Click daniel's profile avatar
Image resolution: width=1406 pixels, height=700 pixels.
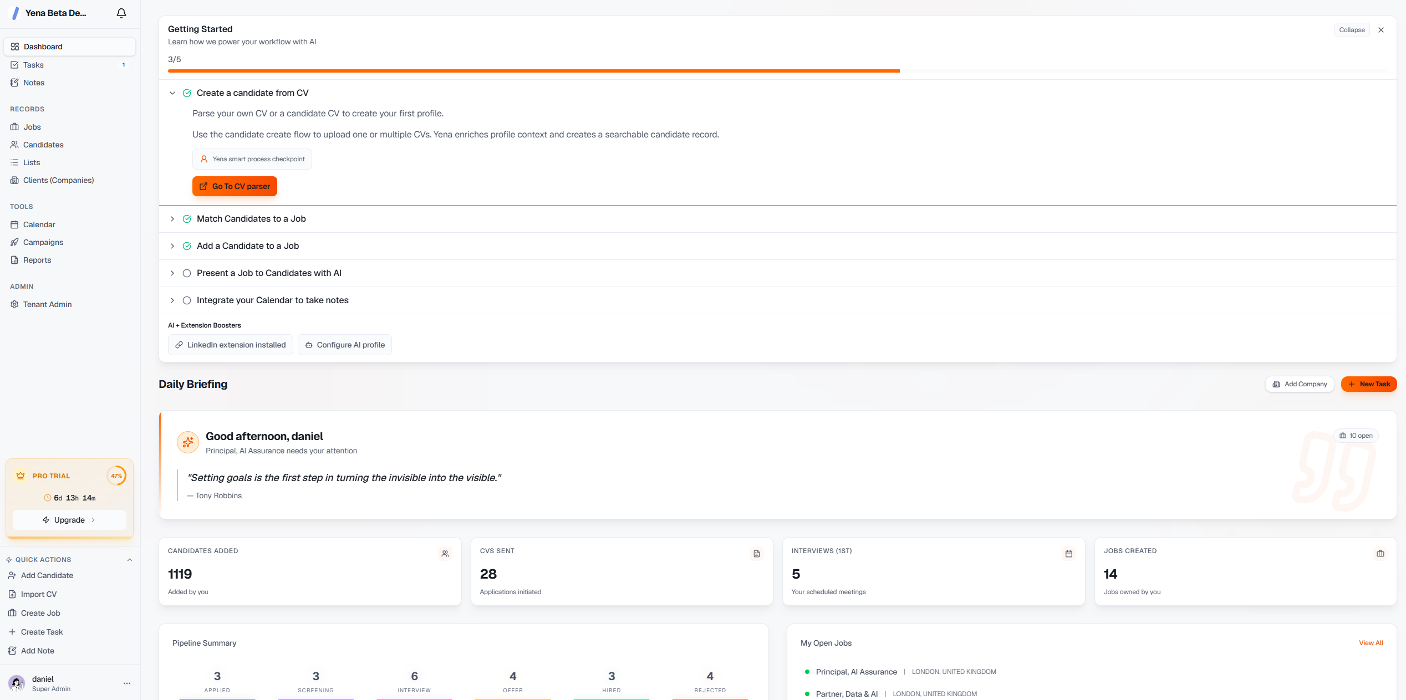17,683
